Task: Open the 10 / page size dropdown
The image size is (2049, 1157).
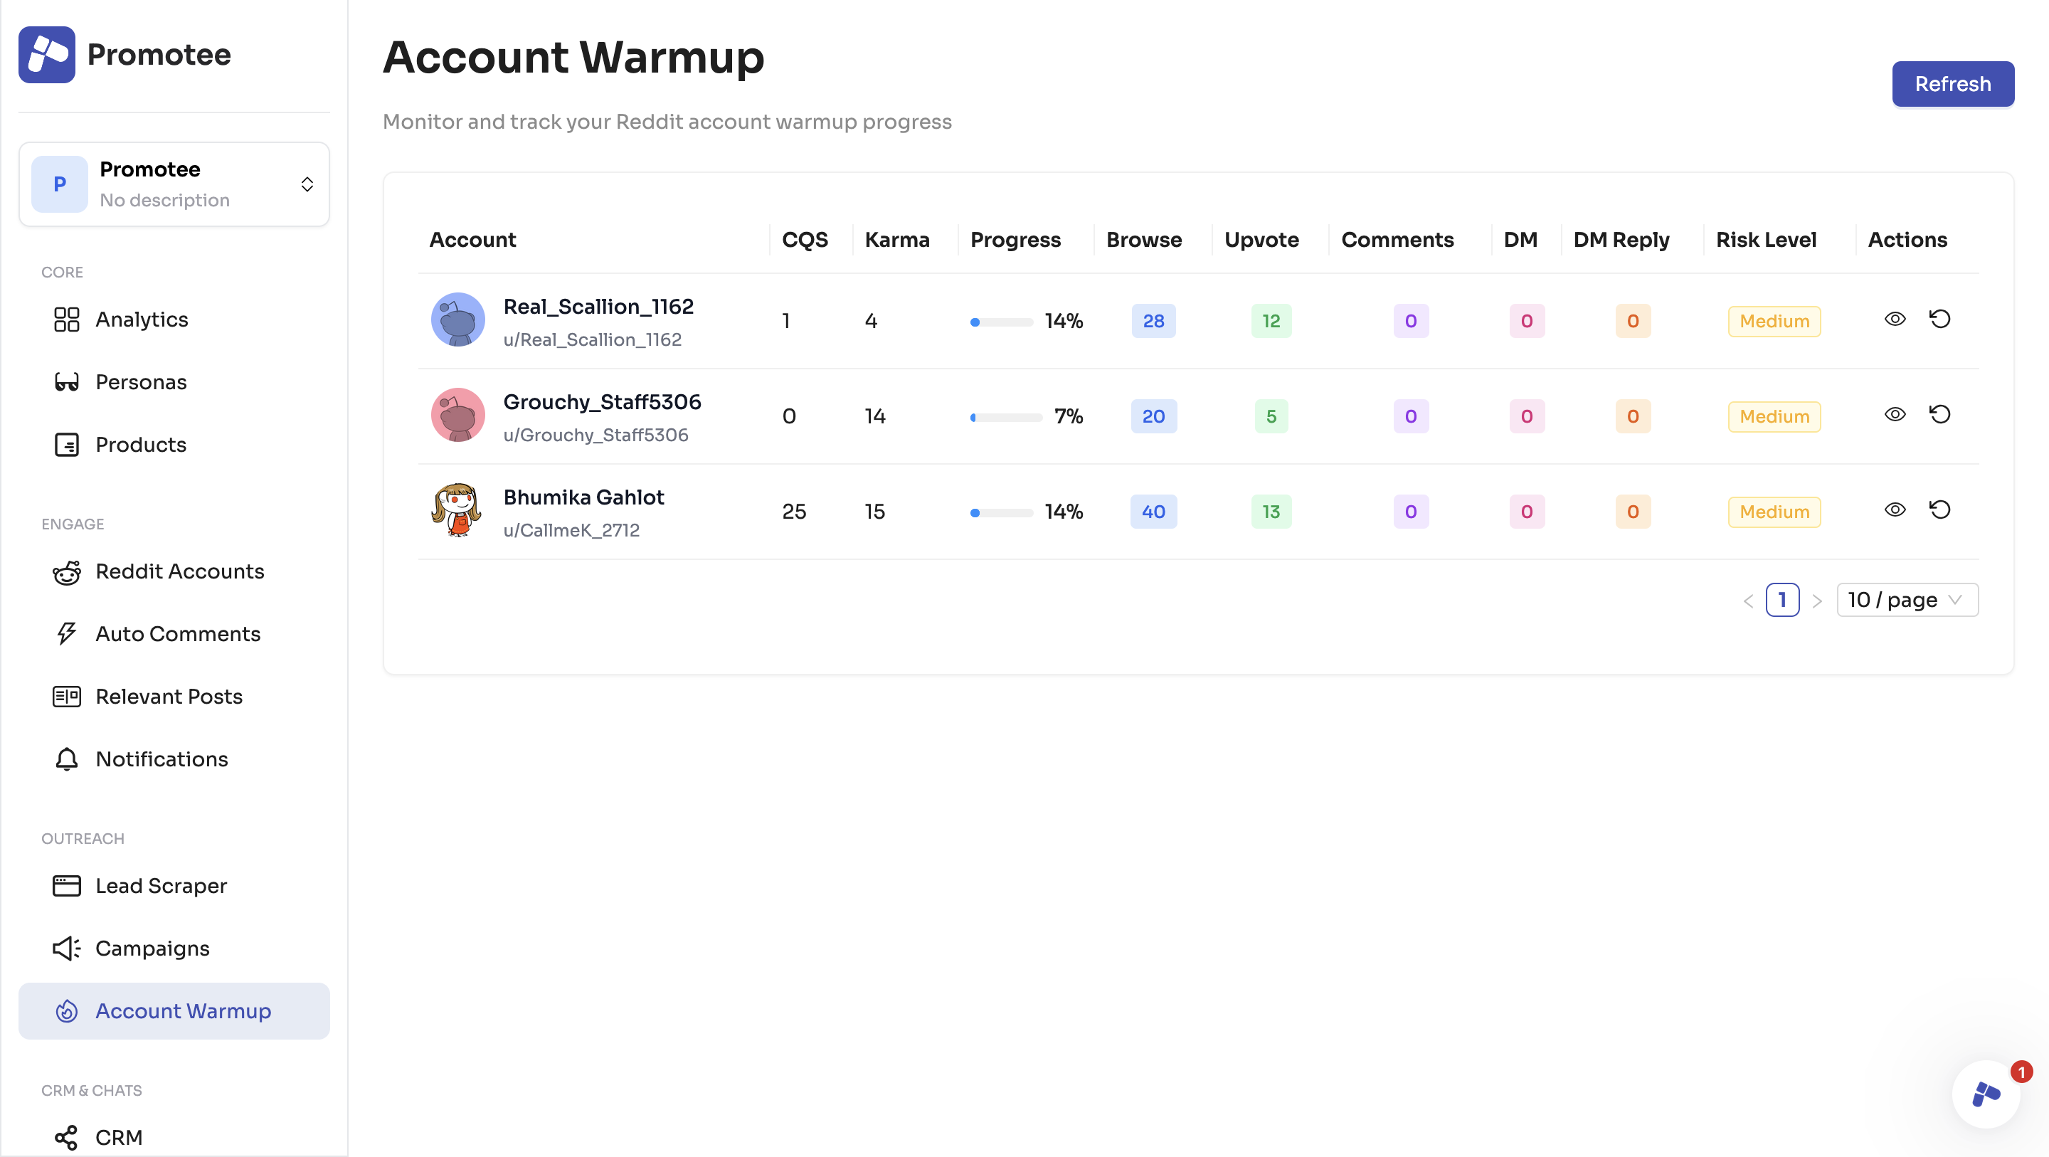Action: 1907,600
